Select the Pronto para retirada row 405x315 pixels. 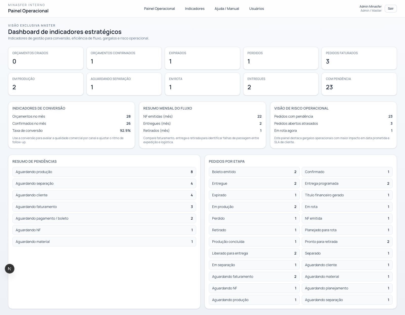point(347,242)
